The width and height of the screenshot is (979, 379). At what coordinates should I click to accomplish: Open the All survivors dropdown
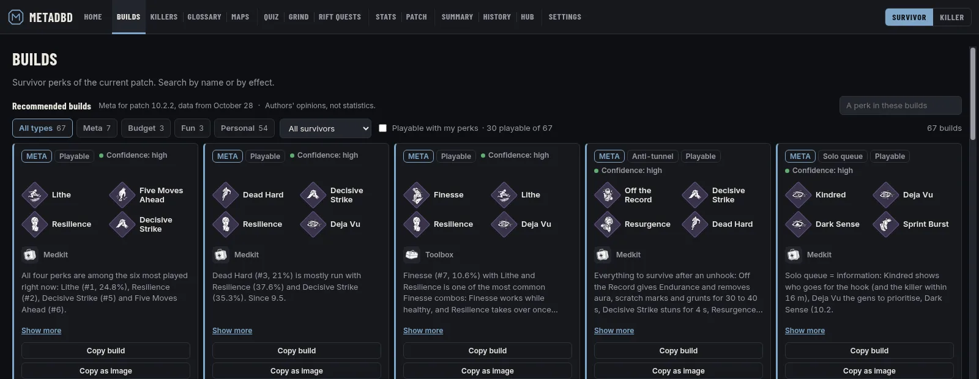[326, 128]
